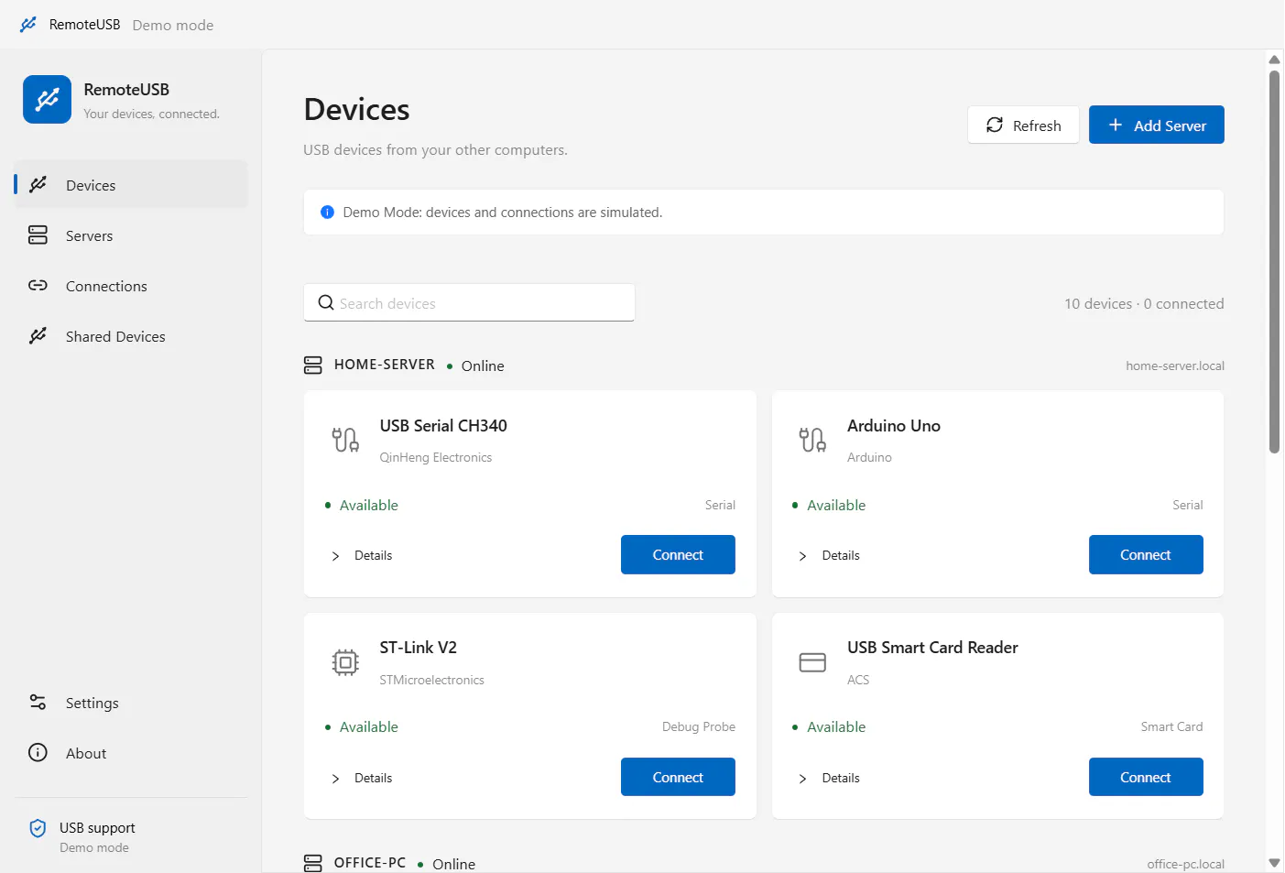1285x873 pixels.
Task: Expand Details for USB Smart Card Reader
Action: (829, 779)
